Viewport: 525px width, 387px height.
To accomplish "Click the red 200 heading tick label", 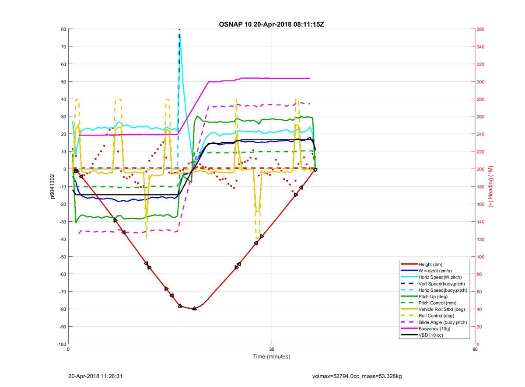I will pyautogui.click(x=481, y=169).
